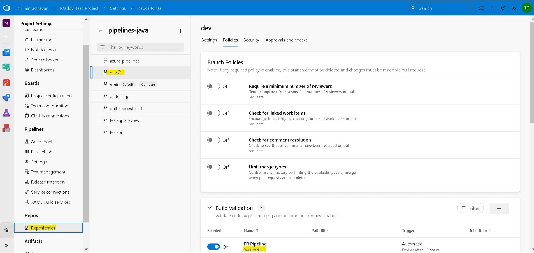Switch to the Settings tab for dev
The image size is (534, 253).
[x=209, y=40]
